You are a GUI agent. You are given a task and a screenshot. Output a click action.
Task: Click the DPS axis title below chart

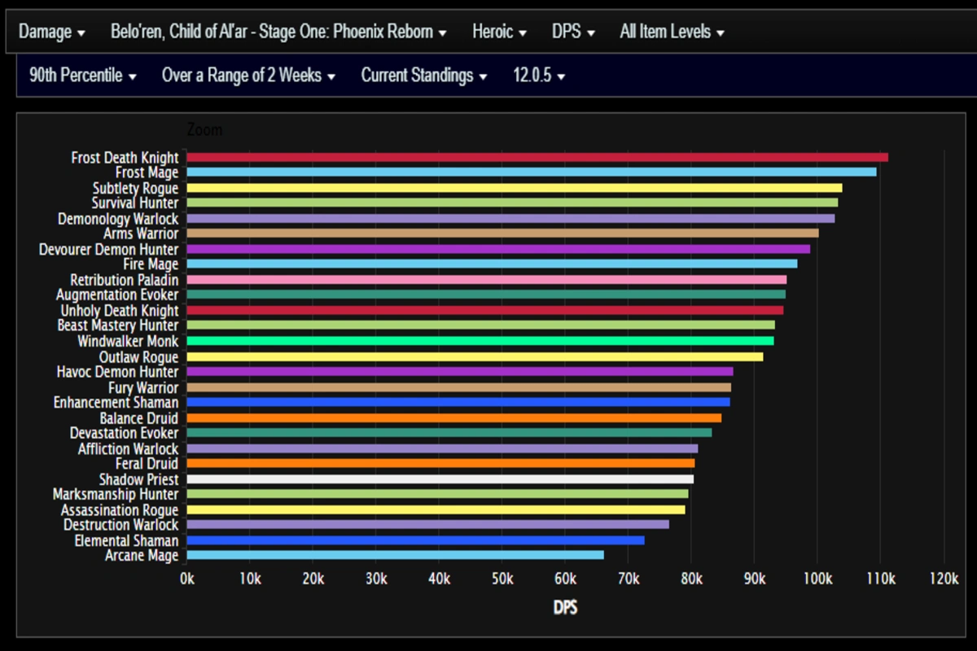(565, 607)
